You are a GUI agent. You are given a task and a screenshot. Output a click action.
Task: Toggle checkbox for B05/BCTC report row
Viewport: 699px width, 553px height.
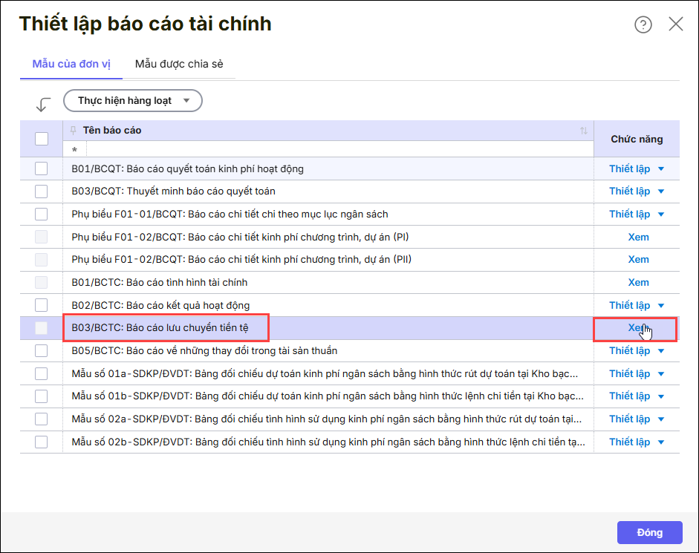42,350
